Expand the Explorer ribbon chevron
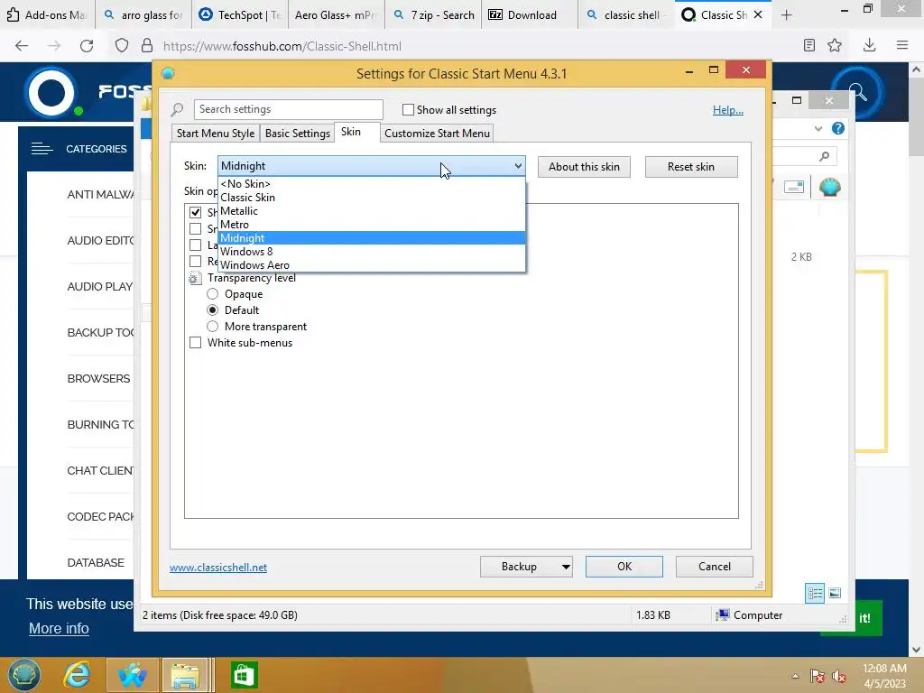The width and height of the screenshot is (924, 693). point(818,128)
